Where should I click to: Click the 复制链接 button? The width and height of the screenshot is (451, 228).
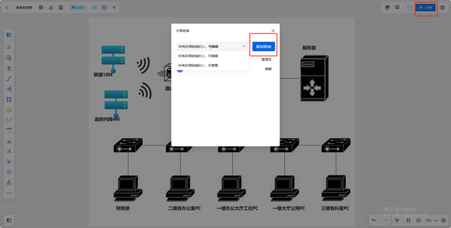(264, 46)
